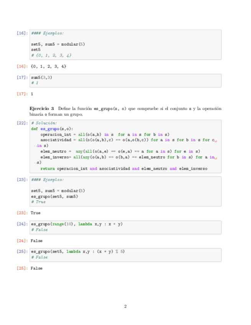Image resolution: width=251 pixels, height=325 pixels.
Task: Click the 'Ejercicio 3' bold heading
Action: pyautogui.click(x=42, y=109)
